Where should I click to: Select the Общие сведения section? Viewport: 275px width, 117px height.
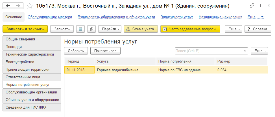[x=32, y=39]
